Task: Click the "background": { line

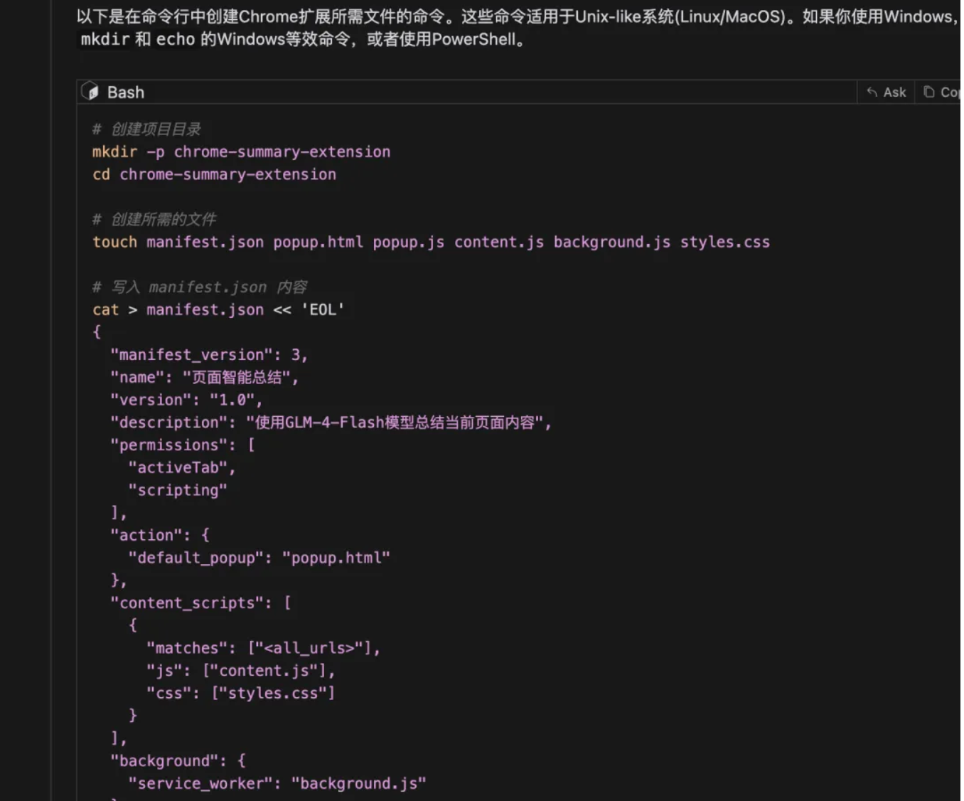Action: (178, 760)
